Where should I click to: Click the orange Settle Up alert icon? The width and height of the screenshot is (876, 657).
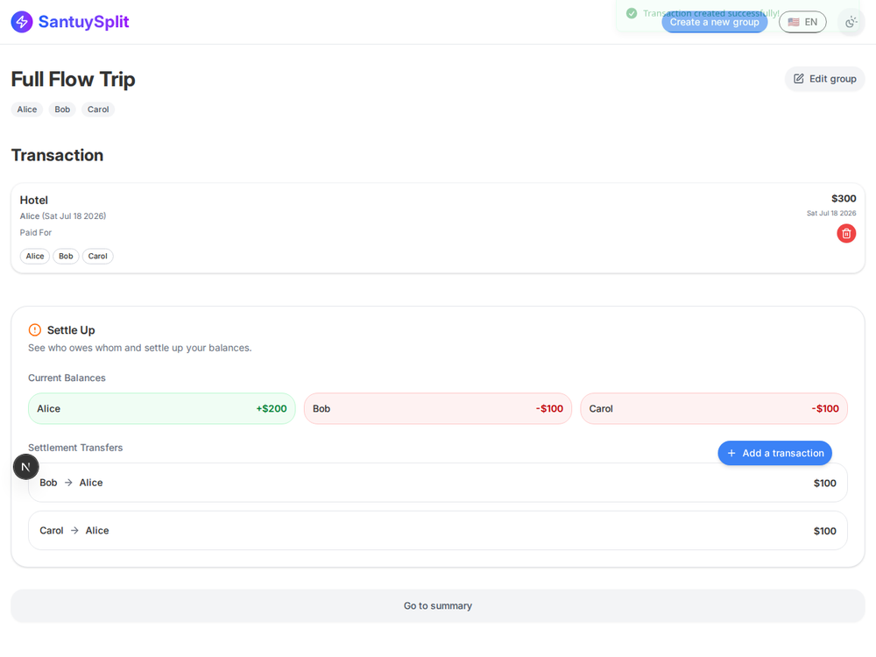[35, 330]
